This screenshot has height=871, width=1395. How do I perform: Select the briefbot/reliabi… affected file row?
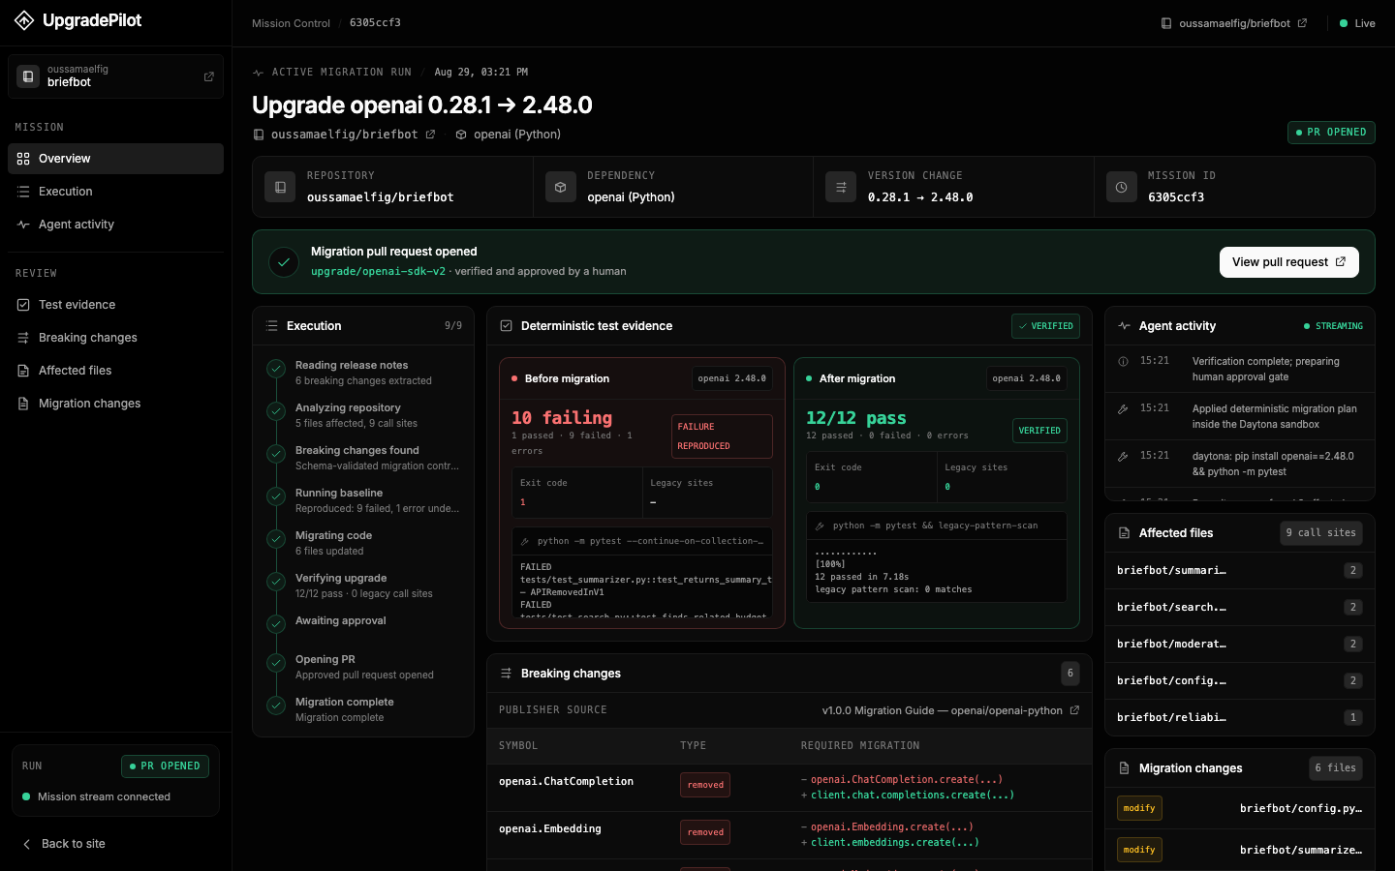(1239, 718)
